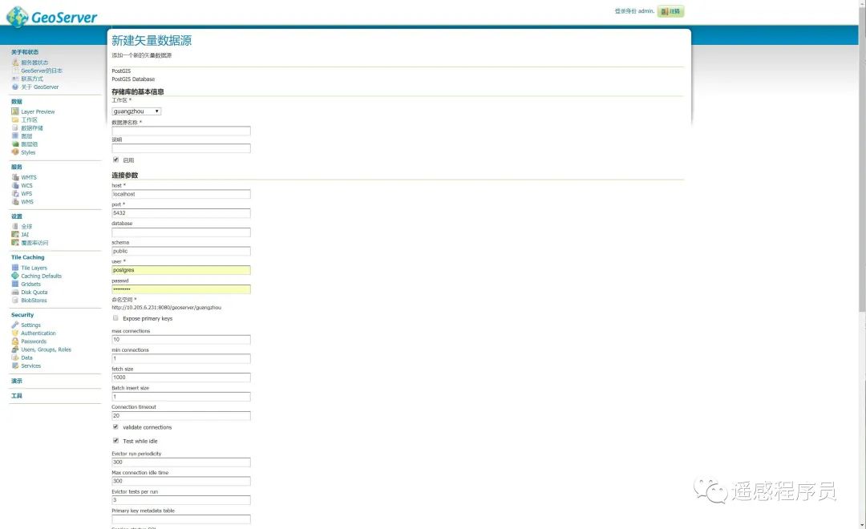Image resolution: width=866 pixels, height=529 pixels.
Task: Focus the 说明 description input field
Action: point(181,148)
